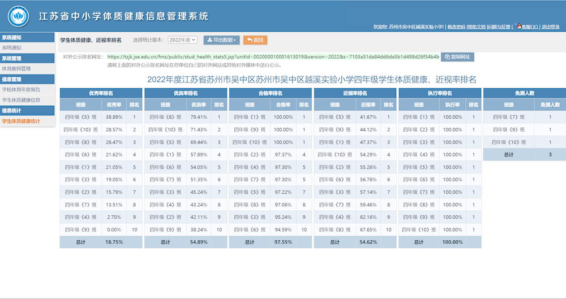Click the 免测人数 table header
This screenshot has width=566, height=299.
[x=525, y=93]
